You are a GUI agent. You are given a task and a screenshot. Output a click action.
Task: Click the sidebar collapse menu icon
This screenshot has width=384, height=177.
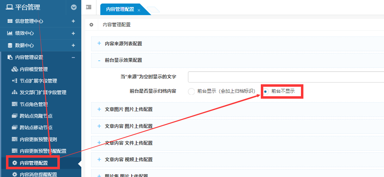(89, 7)
